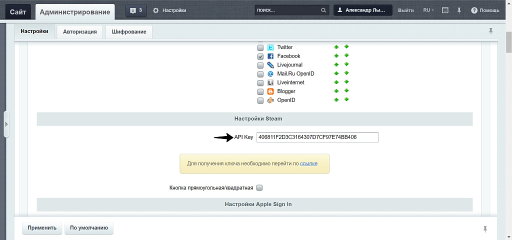Open the Помощь help icon

474,10
